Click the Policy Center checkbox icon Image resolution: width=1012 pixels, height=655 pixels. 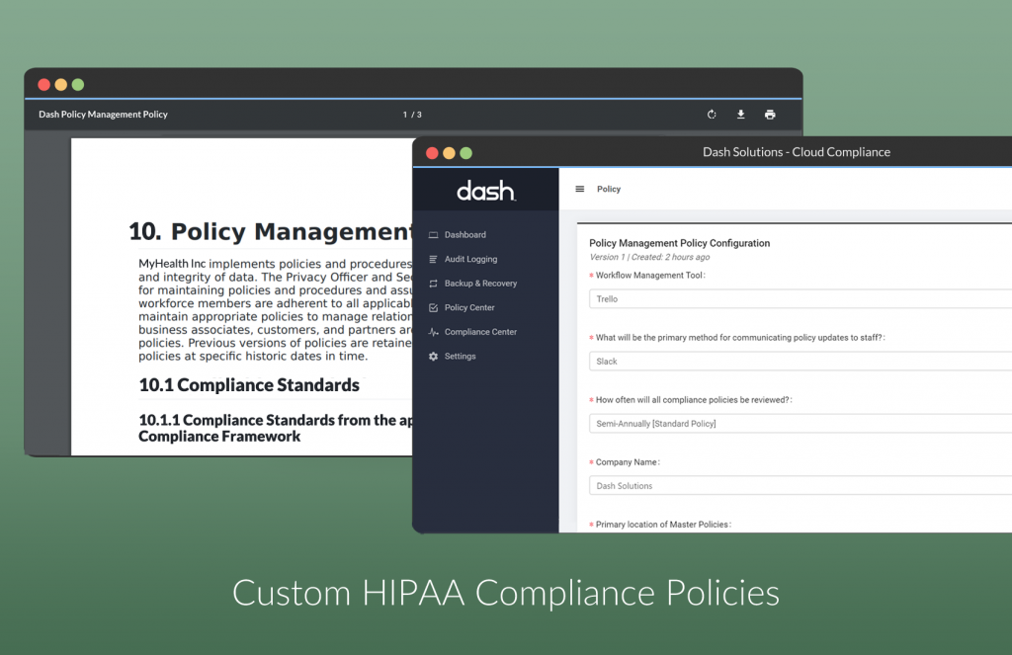[x=433, y=308]
